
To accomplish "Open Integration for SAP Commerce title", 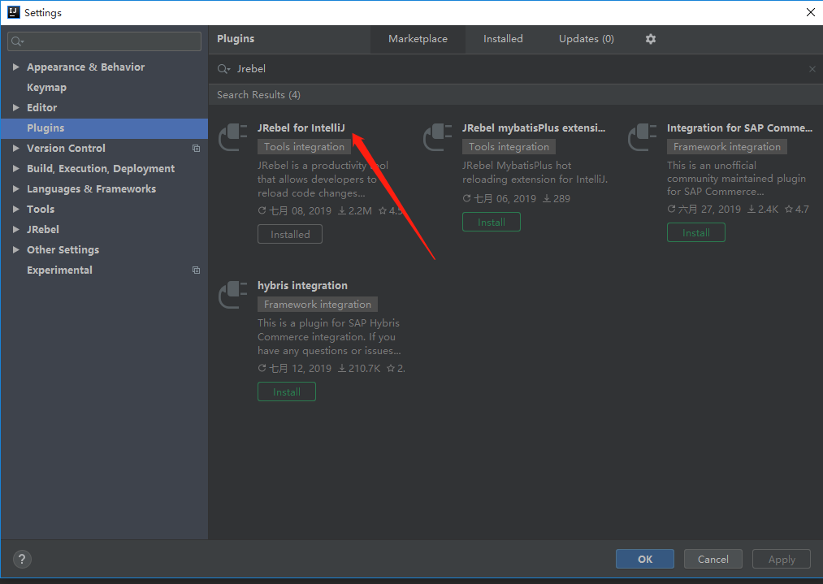I will tap(739, 128).
